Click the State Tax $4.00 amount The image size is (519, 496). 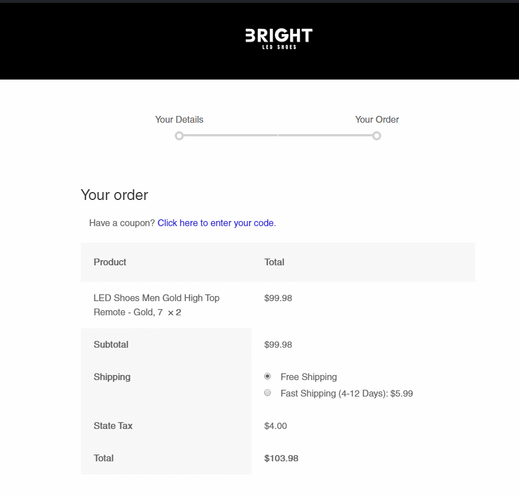pyautogui.click(x=275, y=426)
